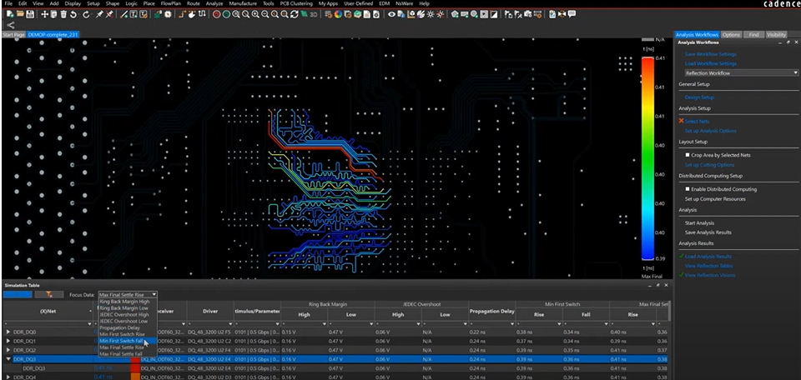Click Save Analysis Results
Viewport: 801px width, 380px height.
pyautogui.click(x=708, y=232)
